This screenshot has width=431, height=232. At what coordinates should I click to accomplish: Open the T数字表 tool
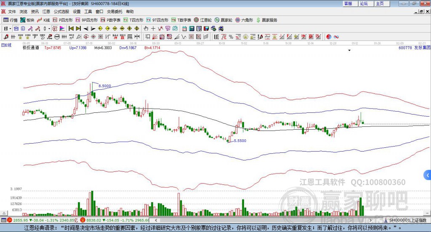pos(181,20)
